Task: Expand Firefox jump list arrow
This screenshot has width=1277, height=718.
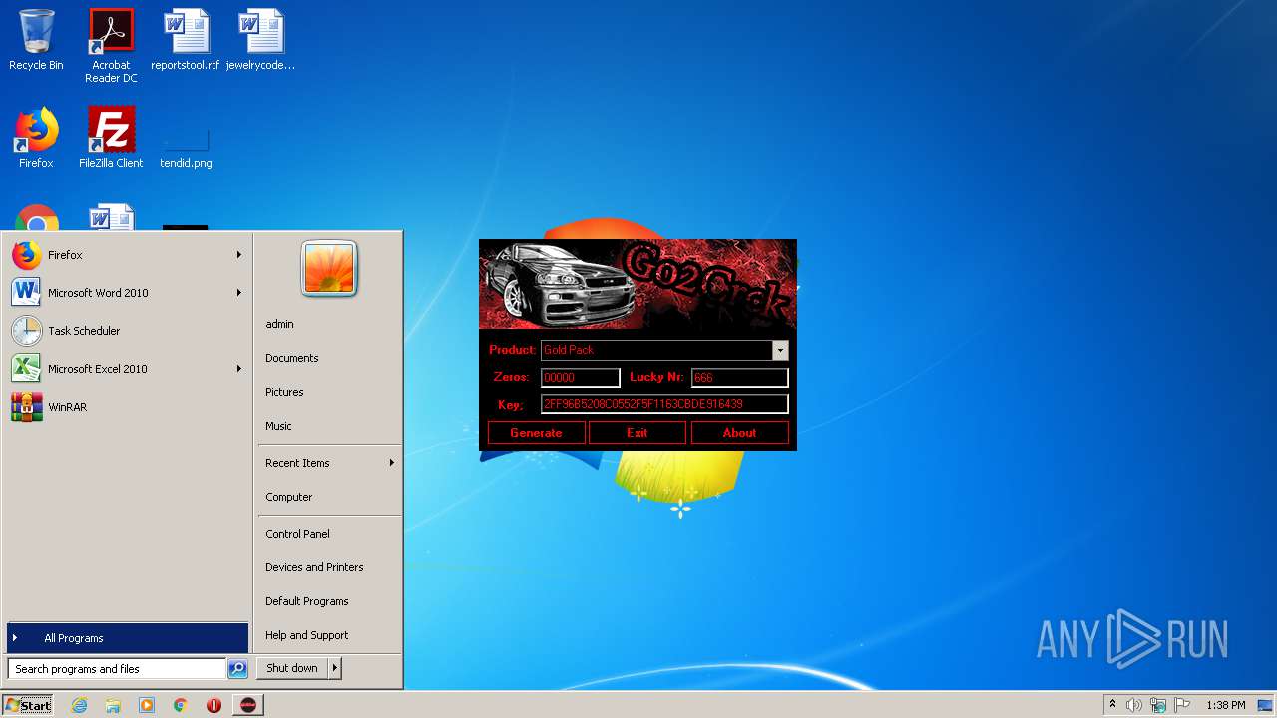Action: 238,255
